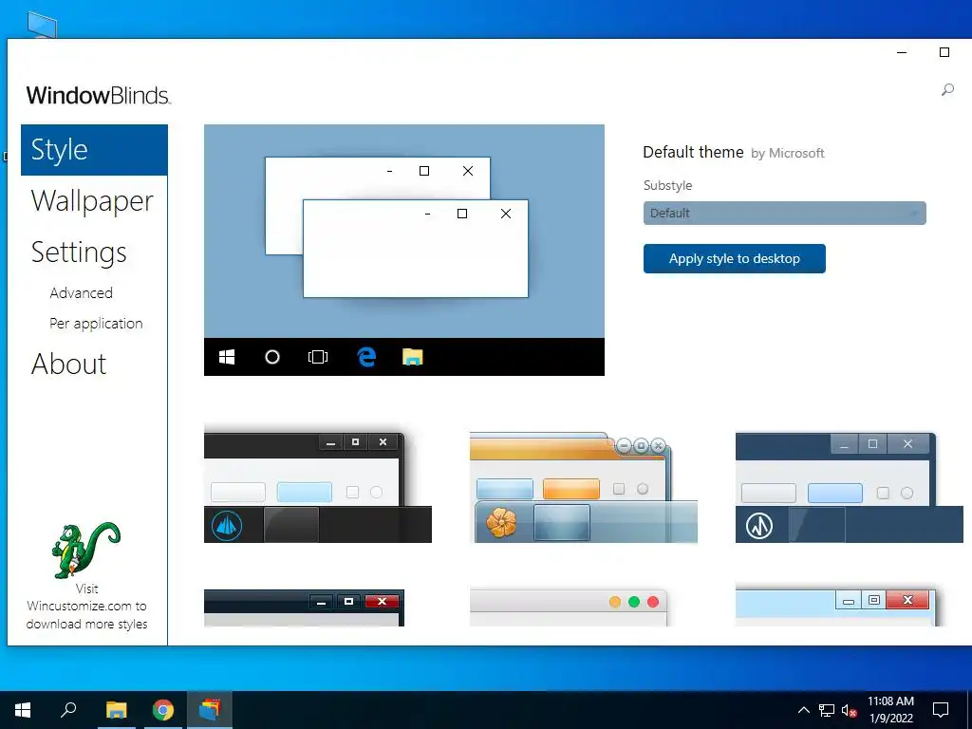Select the style with colored traffic-light dots
The width and height of the screenshot is (972, 729).
point(569,607)
